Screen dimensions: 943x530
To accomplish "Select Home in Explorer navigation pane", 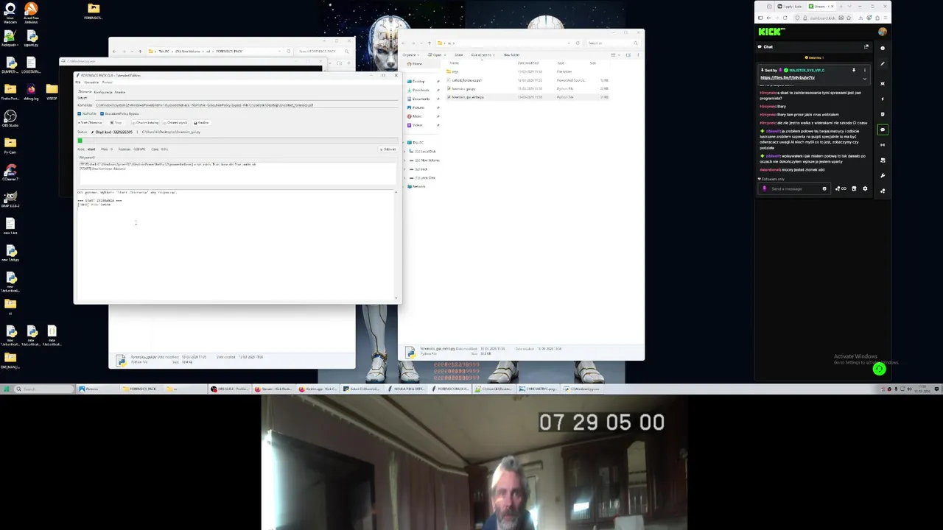I will pos(415,64).
